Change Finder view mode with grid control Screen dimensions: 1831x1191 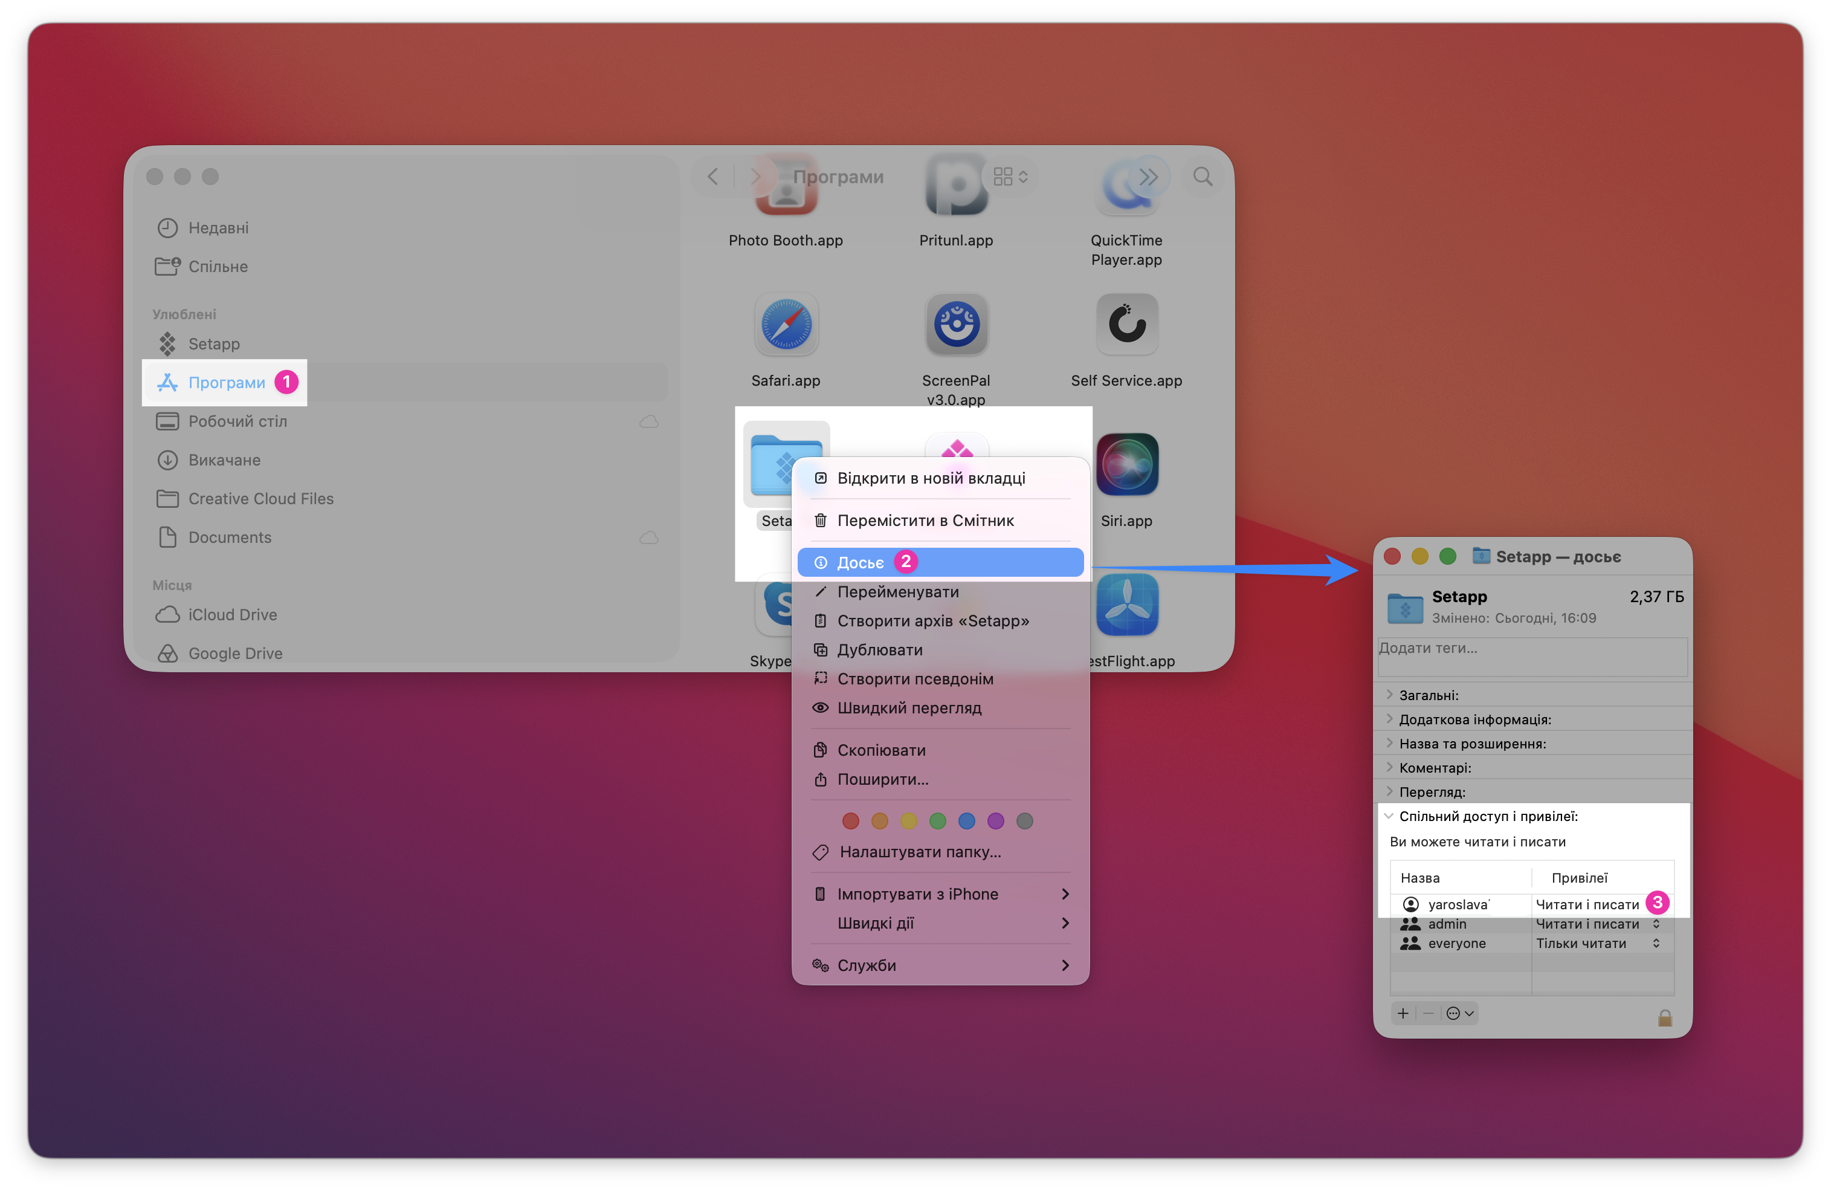[x=1010, y=177]
